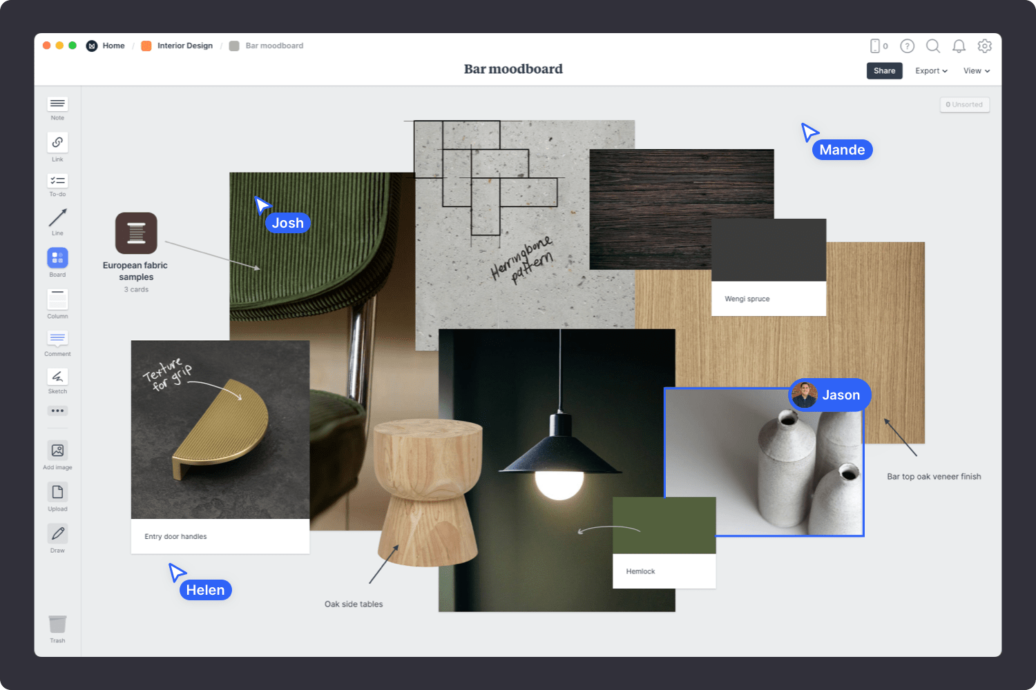Open the search icon

932,46
